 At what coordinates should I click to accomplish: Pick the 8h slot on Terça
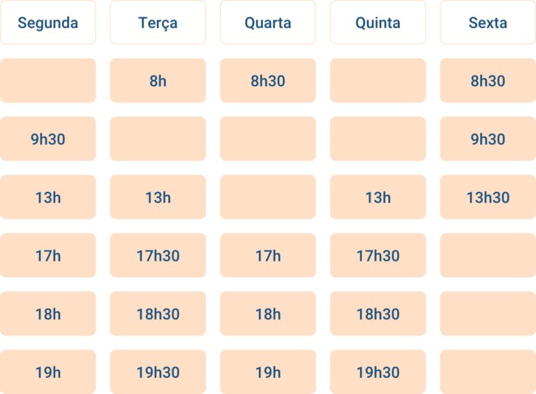(158, 81)
